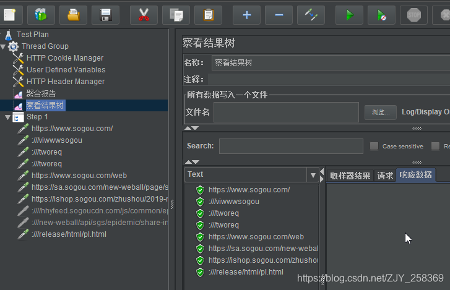
Task: Select result https://www.sogou.com/ in the results list
Action: point(249,190)
